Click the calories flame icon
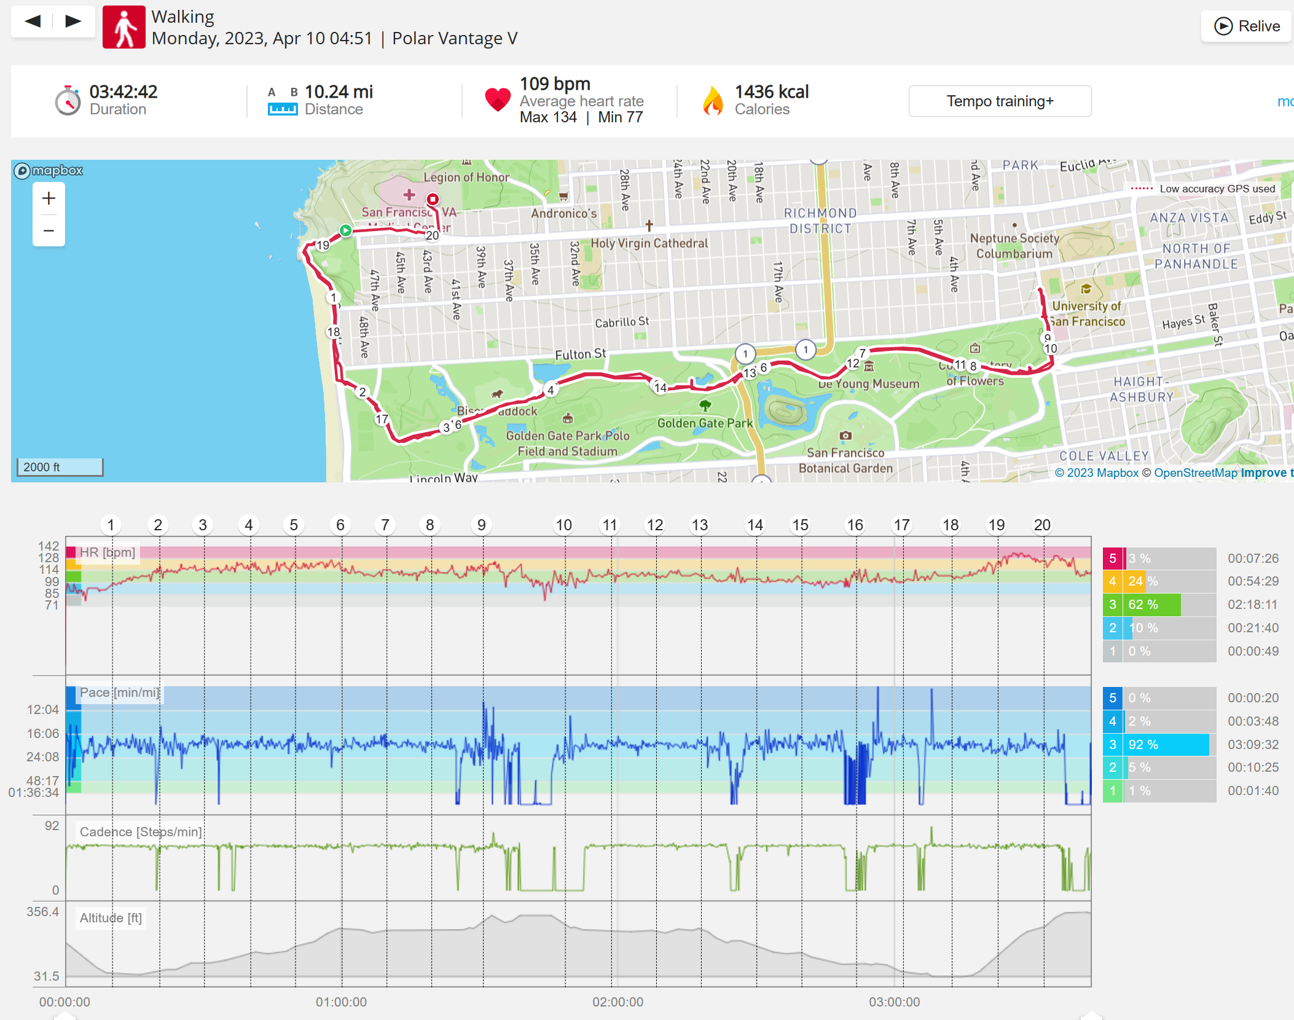This screenshot has height=1020, width=1294. coord(713,101)
